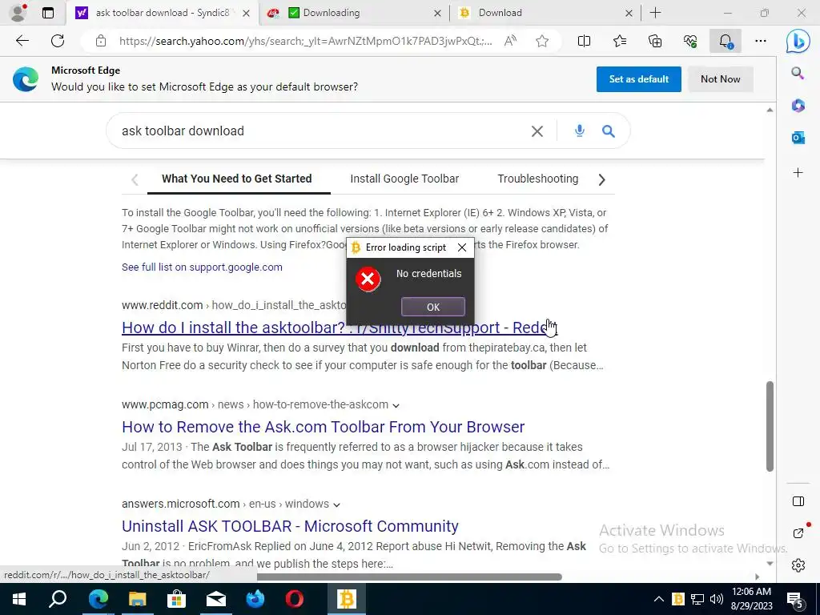Add this page to favorites star

[542, 41]
